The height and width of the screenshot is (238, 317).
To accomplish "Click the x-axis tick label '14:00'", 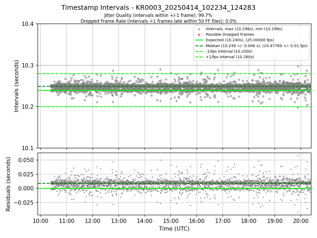I will [x=144, y=221].
